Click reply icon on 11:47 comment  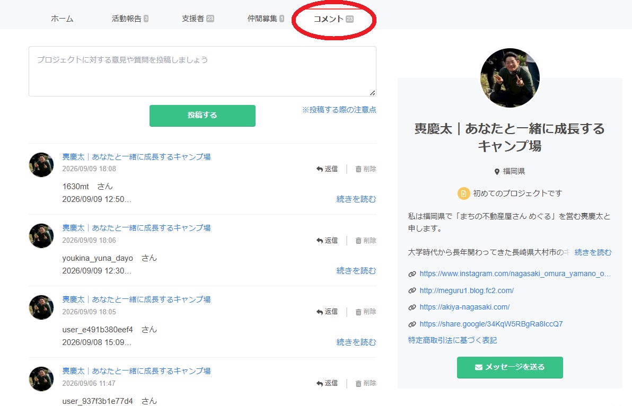coord(320,383)
